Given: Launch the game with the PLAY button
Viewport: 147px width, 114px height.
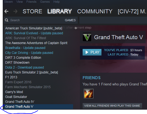Looking at the screenshot, I should (x=92, y=52).
